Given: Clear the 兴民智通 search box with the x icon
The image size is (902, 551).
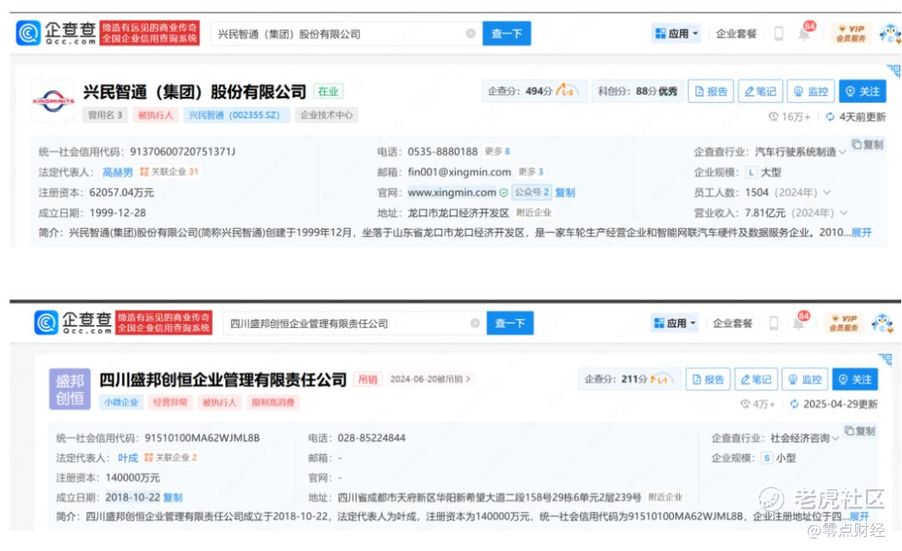Looking at the screenshot, I should click(x=470, y=33).
